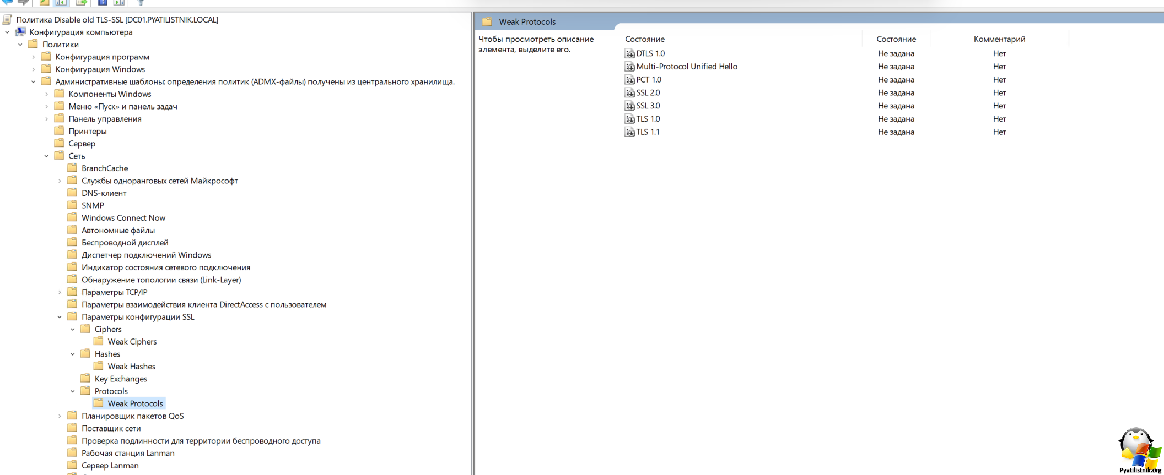Select the TLS 1.1 policy setting

click(648, 132)
